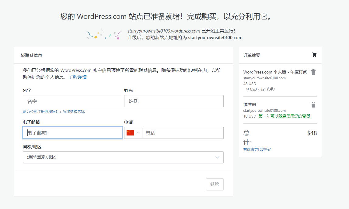Viewport: 349px width, 209px height.
Task: Expand the 选择国家/地区 dropdown
Action: 123,157
